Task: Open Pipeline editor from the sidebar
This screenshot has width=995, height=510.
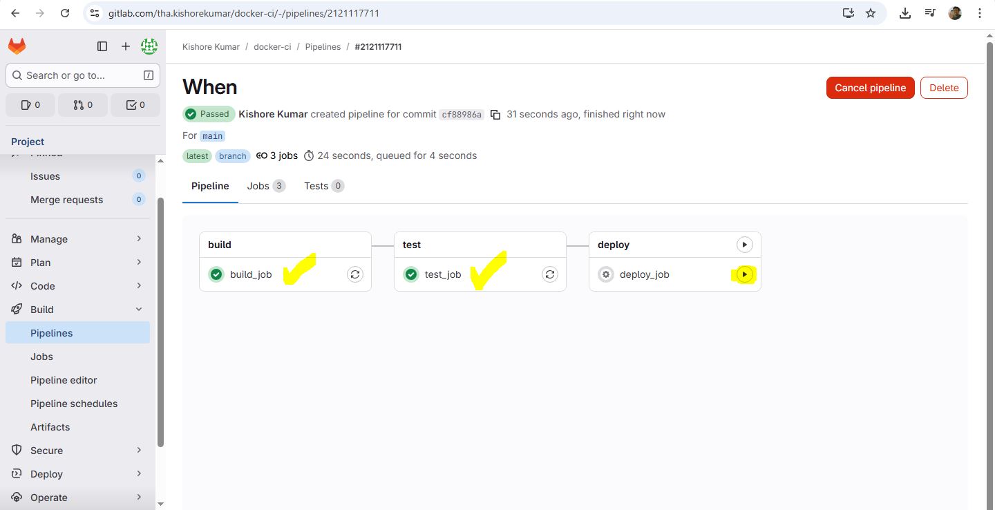Action: [x=64, y=380]
